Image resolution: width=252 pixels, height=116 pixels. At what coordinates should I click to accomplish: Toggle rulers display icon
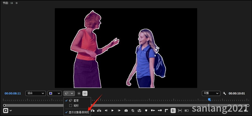[166, 111]
